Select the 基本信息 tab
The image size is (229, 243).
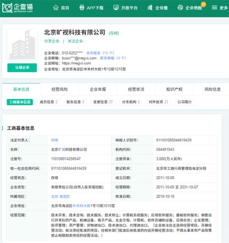tap(21, 89)
